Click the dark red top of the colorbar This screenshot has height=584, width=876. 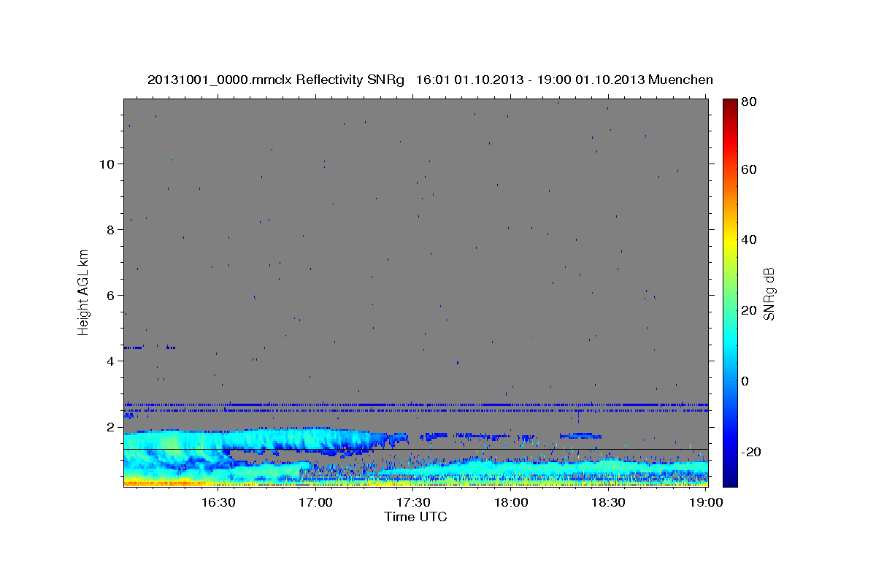pyautogui.click(x=730, y=104)
